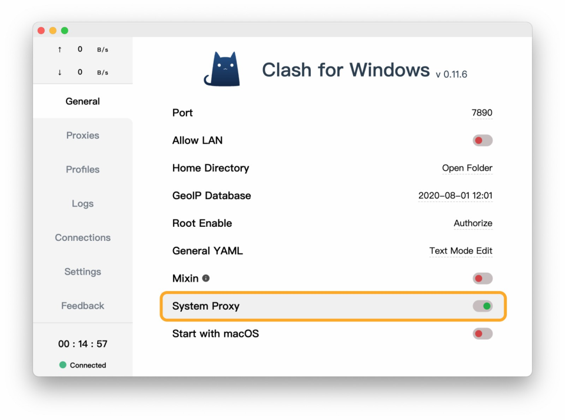Open the Feedback section
565x420 pixels.
coord(82,306)
